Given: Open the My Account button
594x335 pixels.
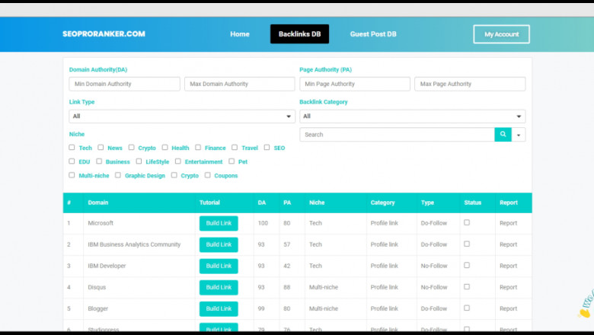Looking at the screenshot, I should click(501, 34).
